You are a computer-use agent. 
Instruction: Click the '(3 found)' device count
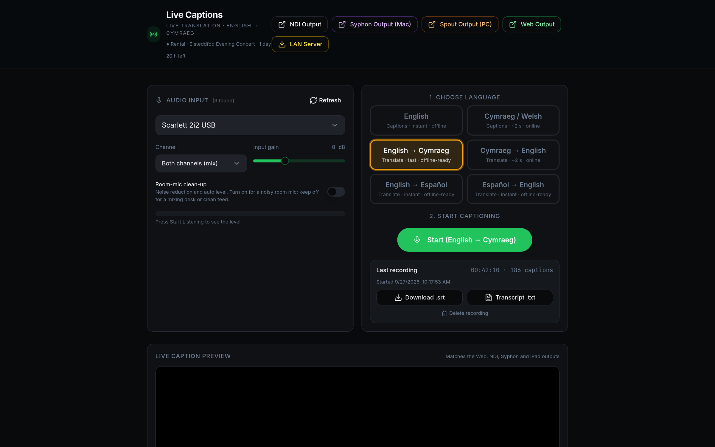223,101
